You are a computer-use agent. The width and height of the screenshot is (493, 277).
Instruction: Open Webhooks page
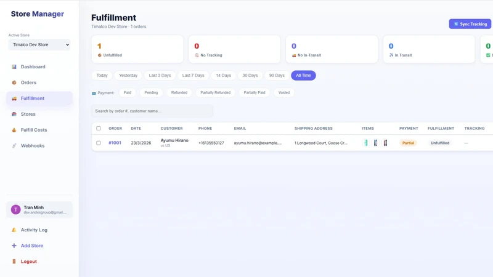[39, 146]
